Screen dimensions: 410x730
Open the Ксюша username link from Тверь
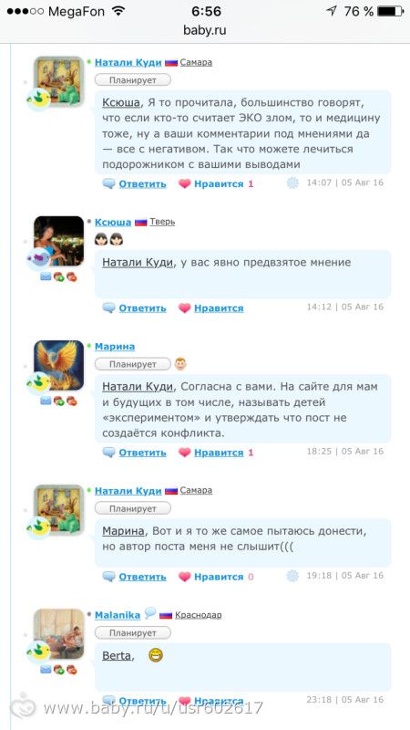click(x=113, y=222)
